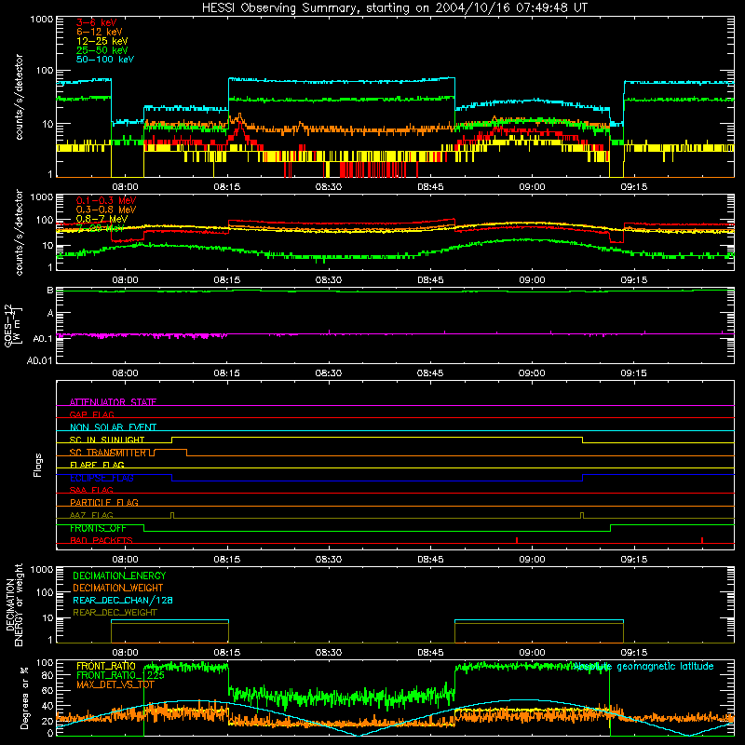Select the FRONTS_OFF flag label

click(x=98, y=528)
